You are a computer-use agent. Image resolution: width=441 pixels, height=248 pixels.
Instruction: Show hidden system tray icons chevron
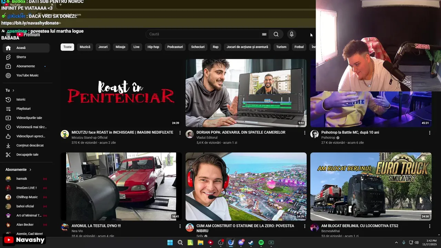pyautogui.click(x=396, y=243)
